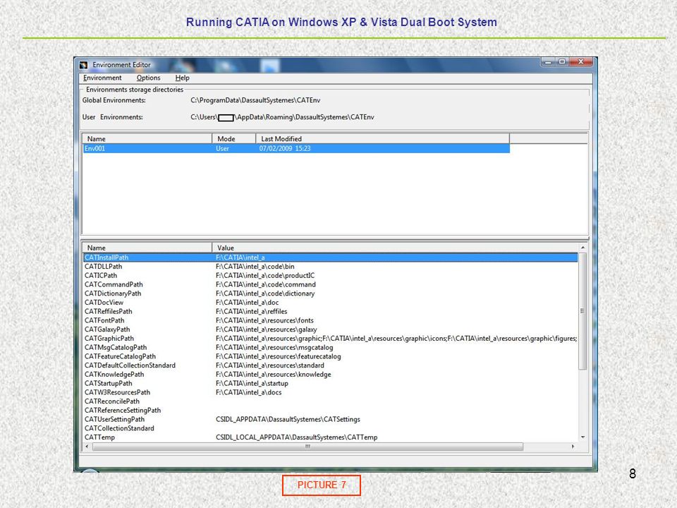Select the CATInstallPath variable
Screen dimensions: 677x508
330,258
